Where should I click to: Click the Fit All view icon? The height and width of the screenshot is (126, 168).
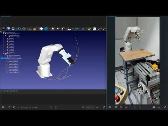pyautogui.click(x=41, y=29)
